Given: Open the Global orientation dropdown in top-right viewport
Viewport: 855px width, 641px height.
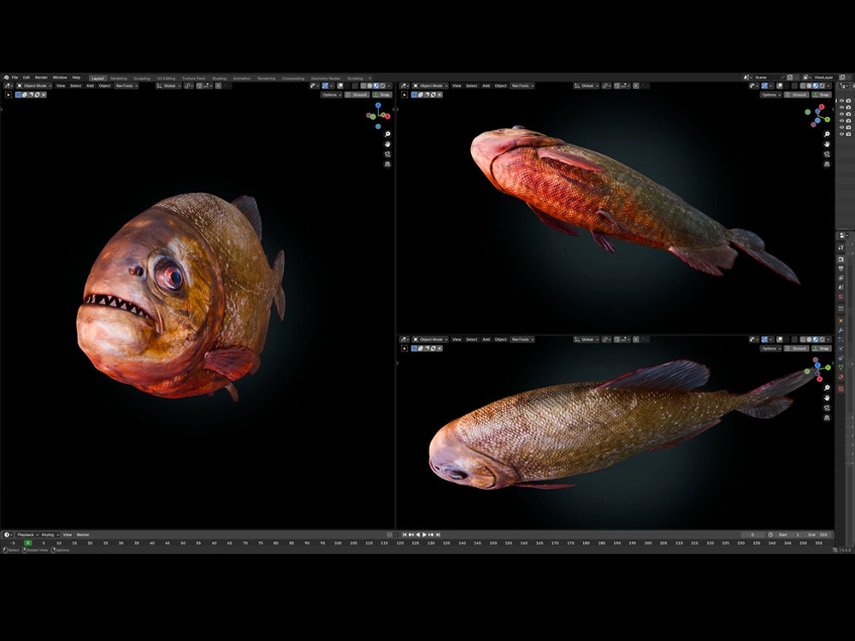Looking at the screenshot, I should pos(587,85).
